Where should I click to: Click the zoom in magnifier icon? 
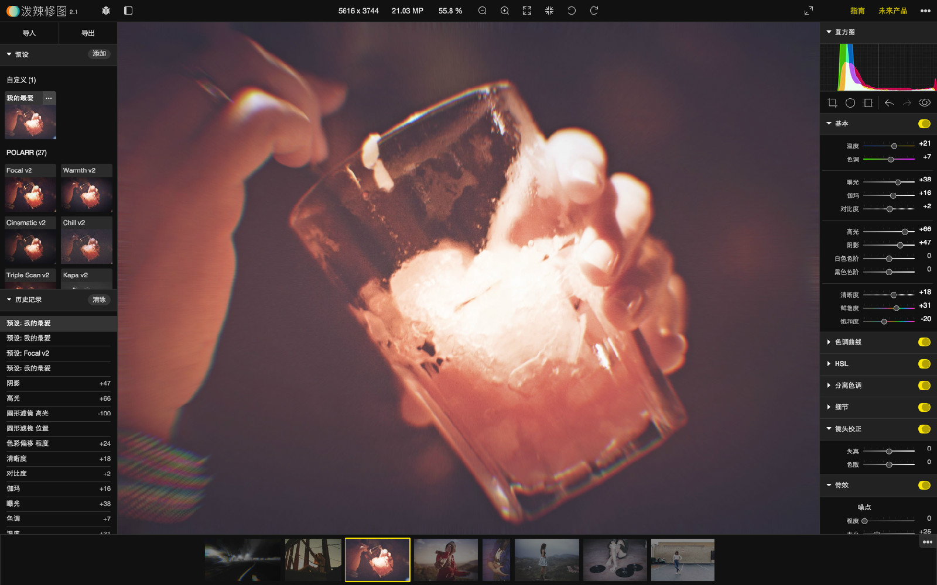coord(505,11)
